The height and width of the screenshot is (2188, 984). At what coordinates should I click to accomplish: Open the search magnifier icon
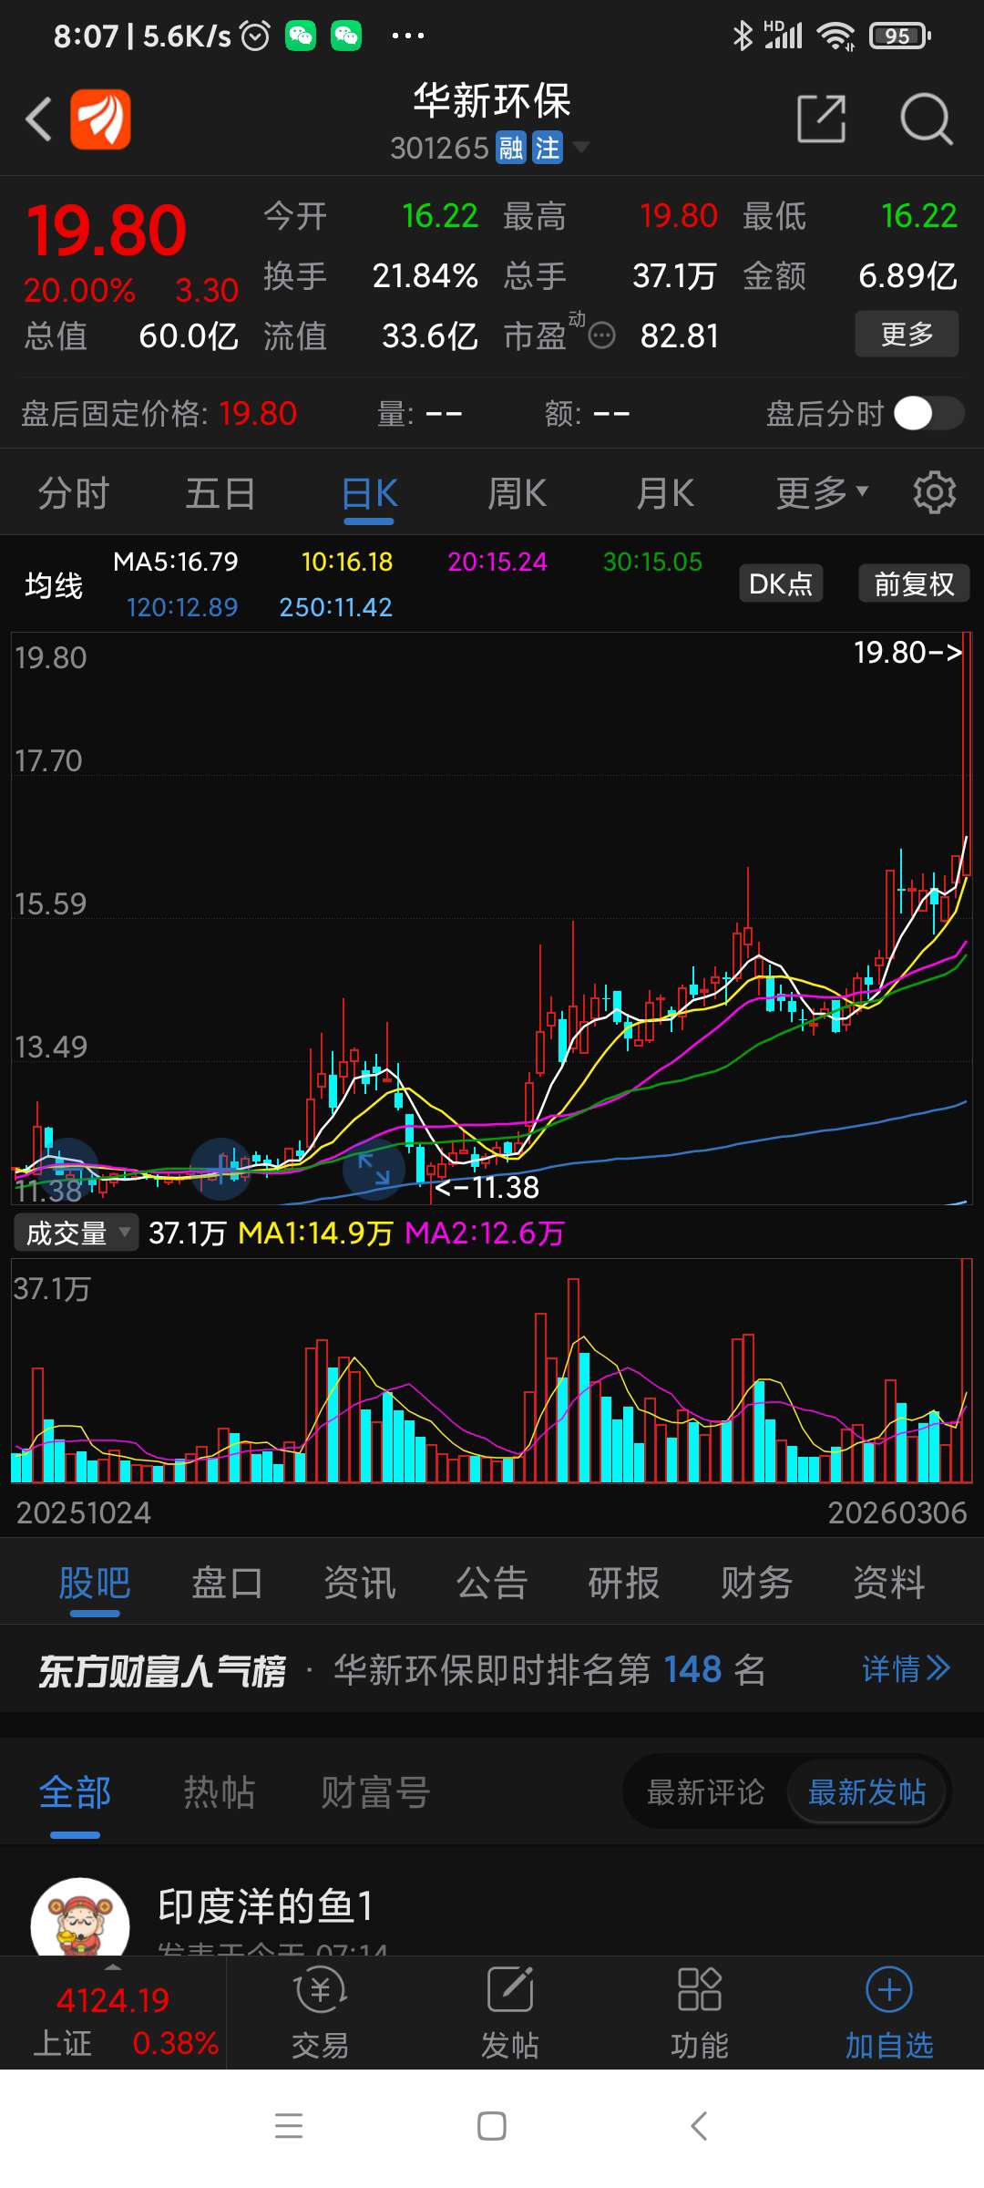point(926,119)
